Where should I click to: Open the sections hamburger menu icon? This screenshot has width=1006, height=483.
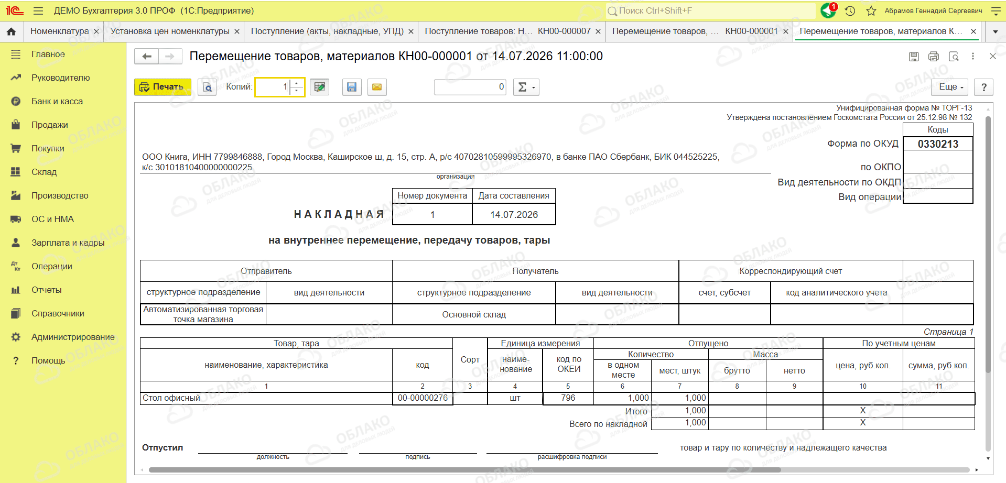pos(38,10)
